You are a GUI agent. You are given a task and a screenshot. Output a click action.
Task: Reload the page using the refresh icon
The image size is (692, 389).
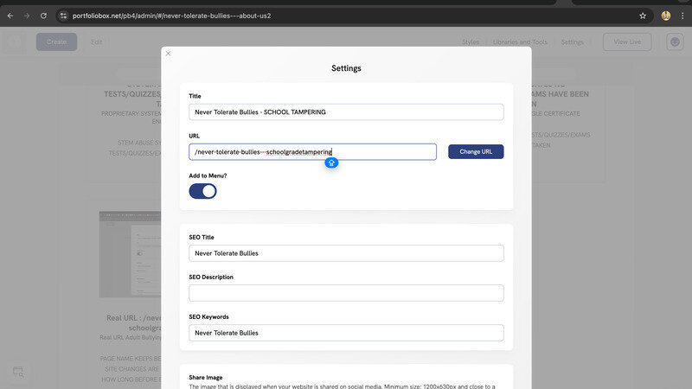43,16
